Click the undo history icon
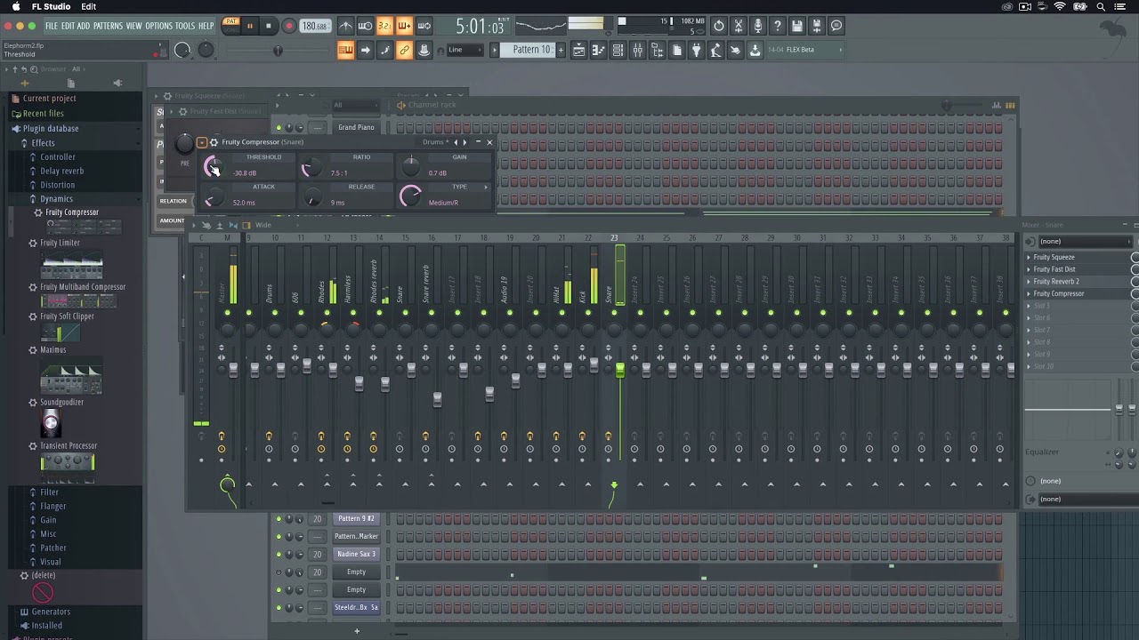Viewport: 1139px width, 640px height. 718,26
